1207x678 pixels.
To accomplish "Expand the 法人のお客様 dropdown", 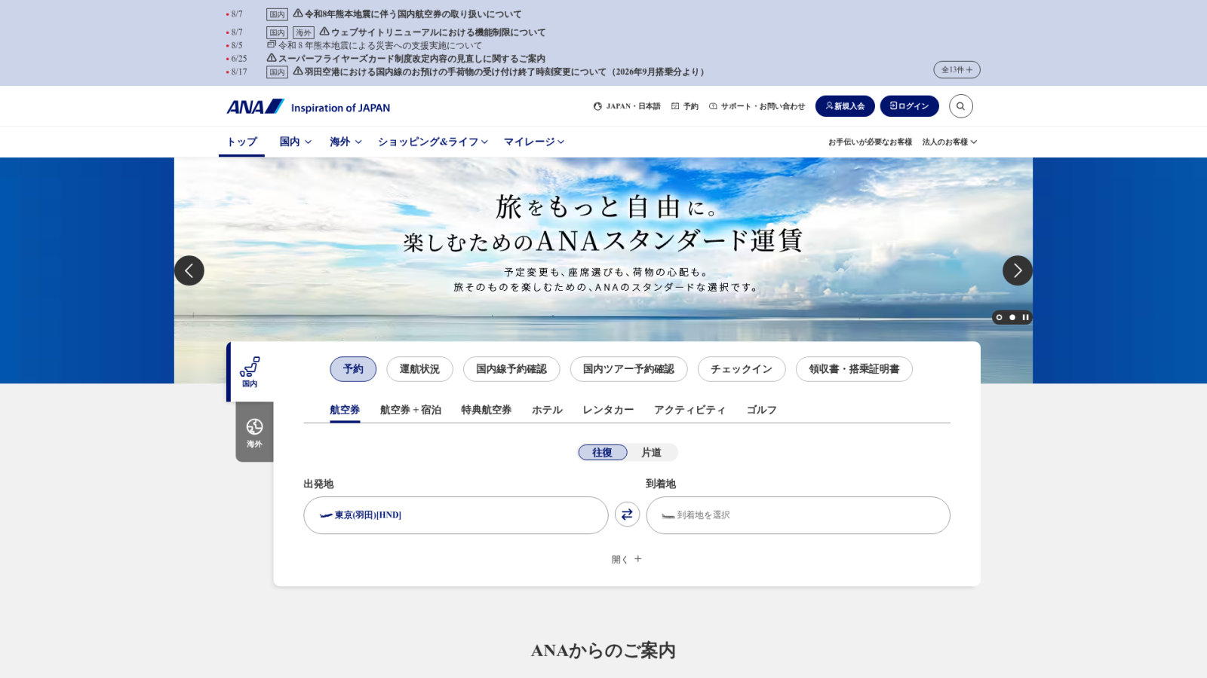I will [949, 142].
